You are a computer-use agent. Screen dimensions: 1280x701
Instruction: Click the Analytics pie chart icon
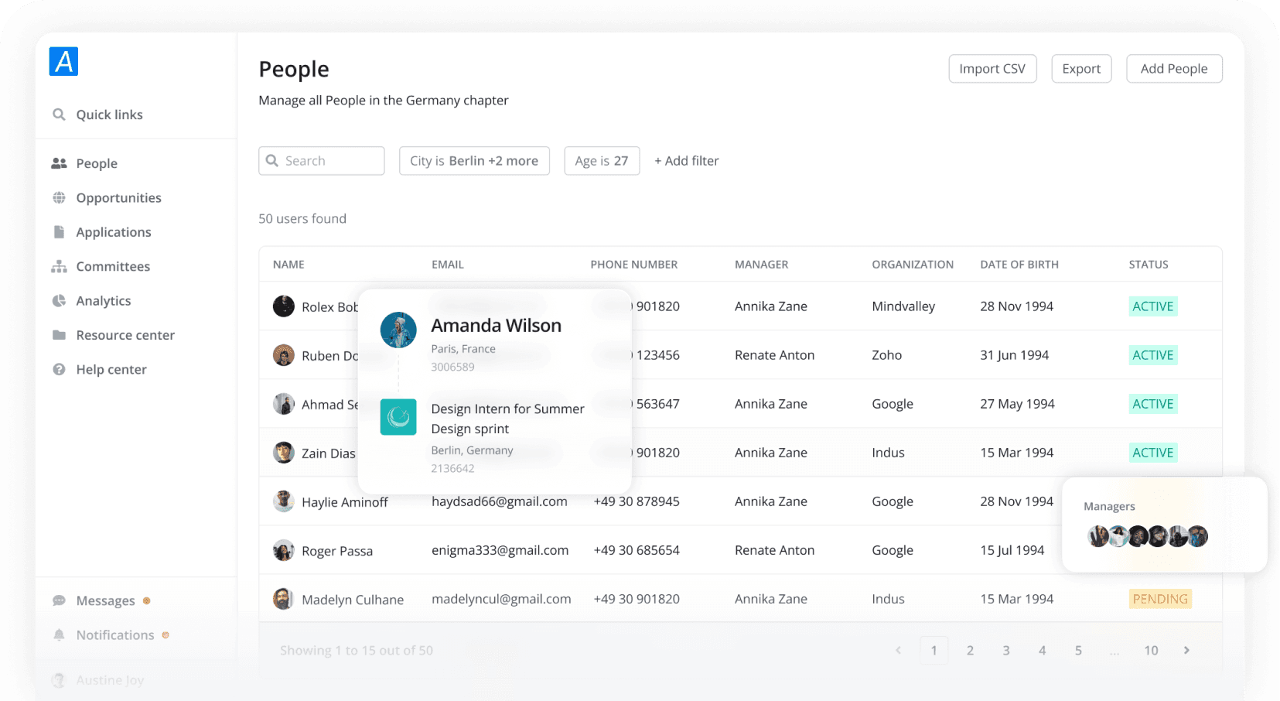click(59, 300)
